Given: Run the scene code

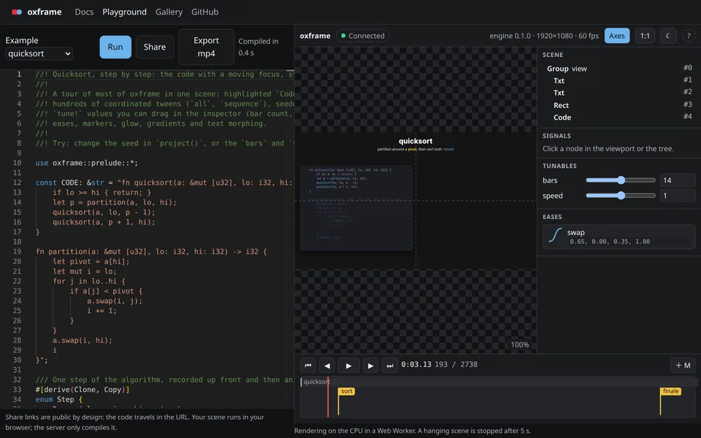Looking at the screenshot, I should coord(115,47).
